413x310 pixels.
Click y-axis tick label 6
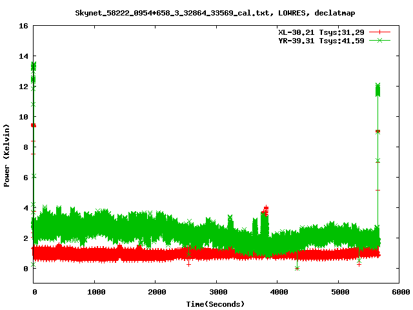[26, 178]
